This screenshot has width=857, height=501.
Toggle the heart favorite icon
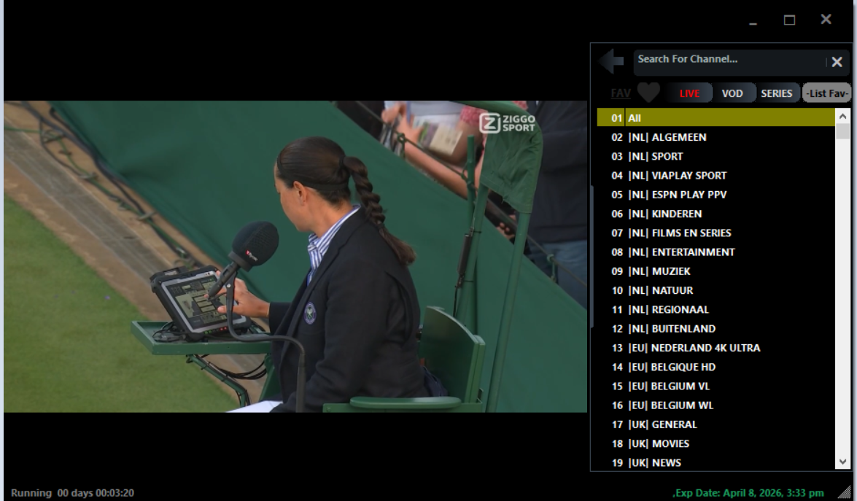(648, 93)
